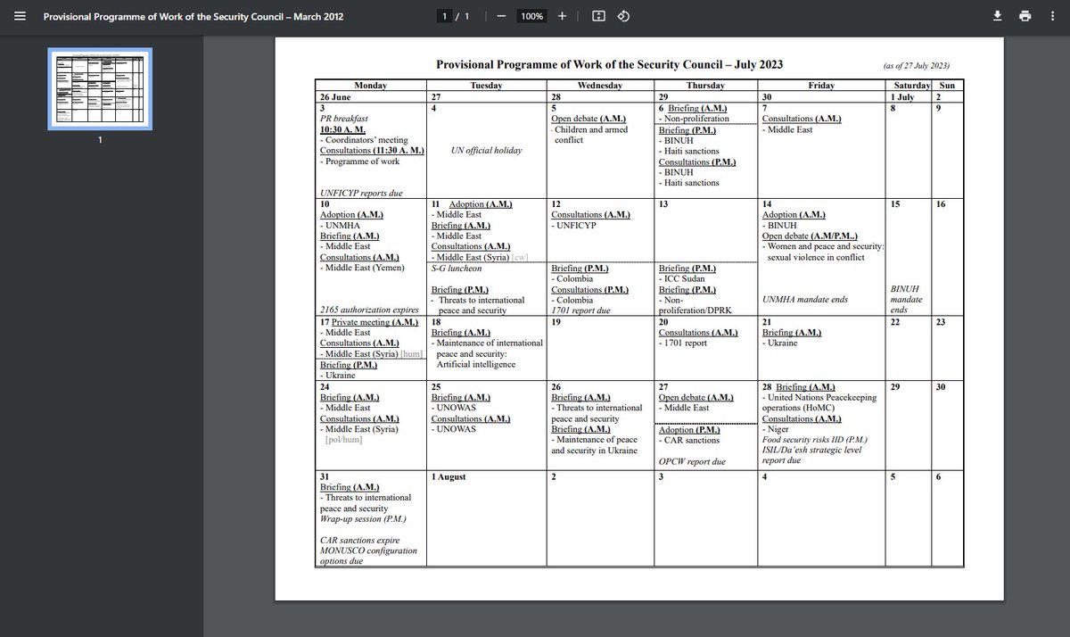This screenshot has width=1070, height=637.
Task: Click the zoom in plus icon
Action: (563, 16)
